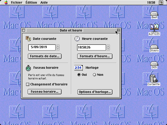Click the Heure courante clock icon
The image size is (167, 125).
point(77,39)
